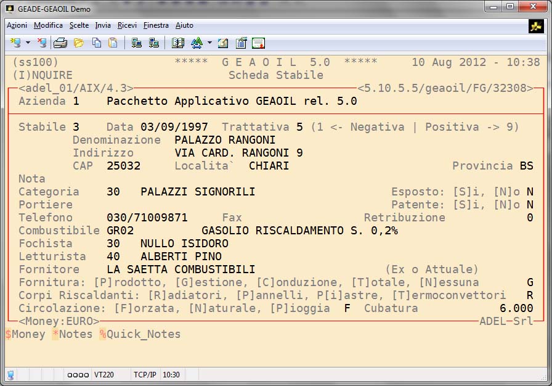Click the open book icon in toolbar
This screenshot has width=552, height=386.
coord(178,43)
